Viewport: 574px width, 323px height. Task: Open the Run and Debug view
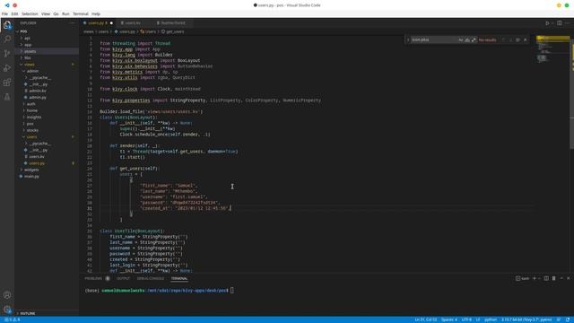pyautogui.click(x=7, y=68)
